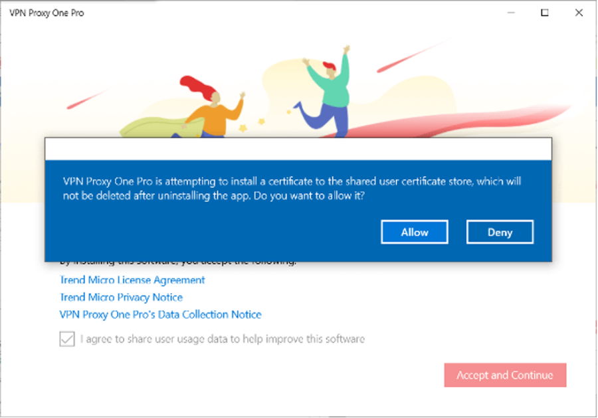Open Trend Micro License Agreement link
598x418 pixels.
point(132,280)
